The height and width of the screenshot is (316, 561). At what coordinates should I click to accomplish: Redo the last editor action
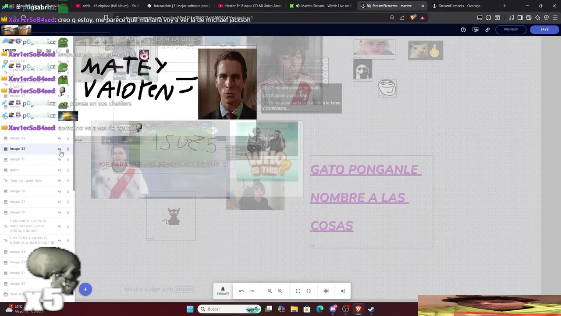(252, 291)
